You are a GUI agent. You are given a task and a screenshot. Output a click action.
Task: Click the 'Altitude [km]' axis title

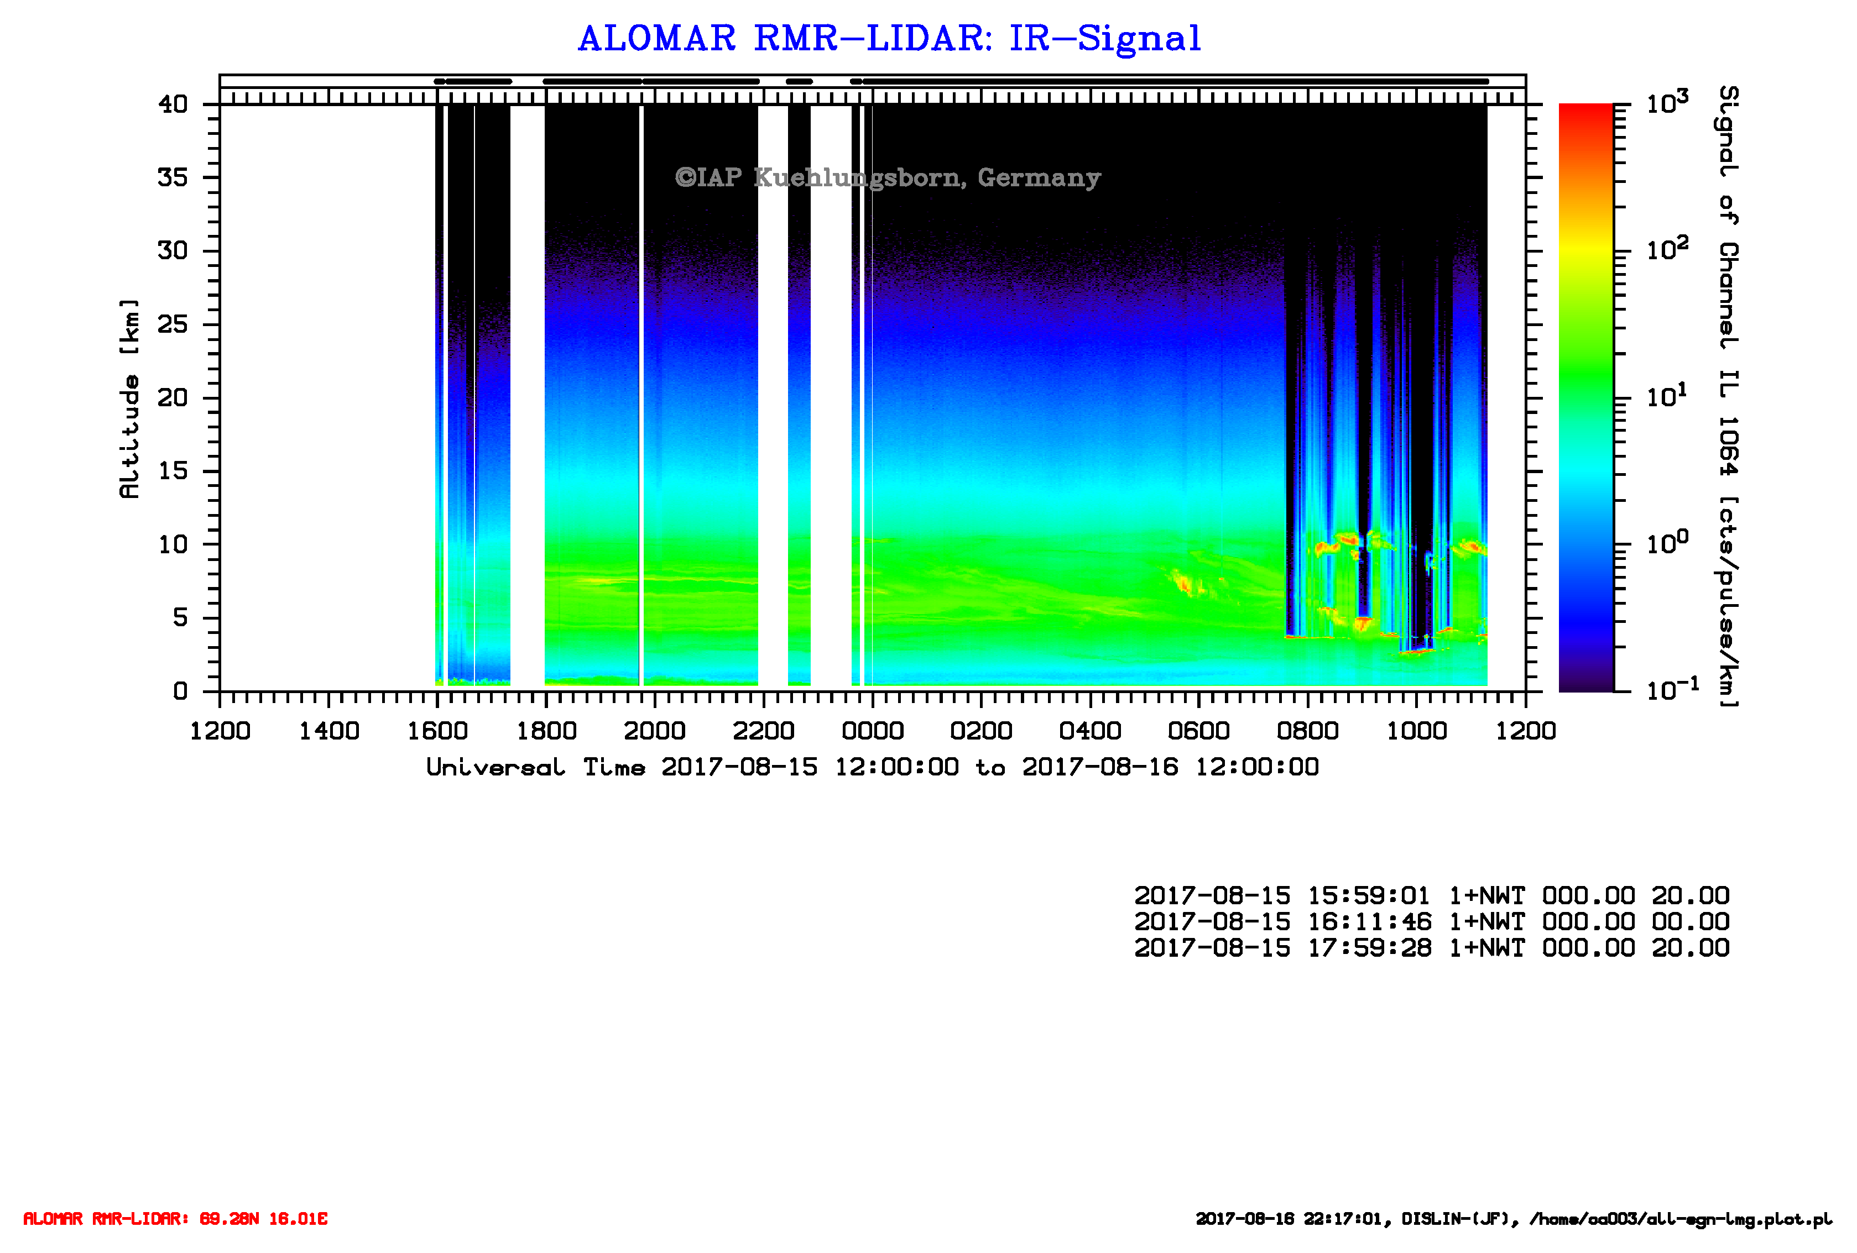point(129,399)
